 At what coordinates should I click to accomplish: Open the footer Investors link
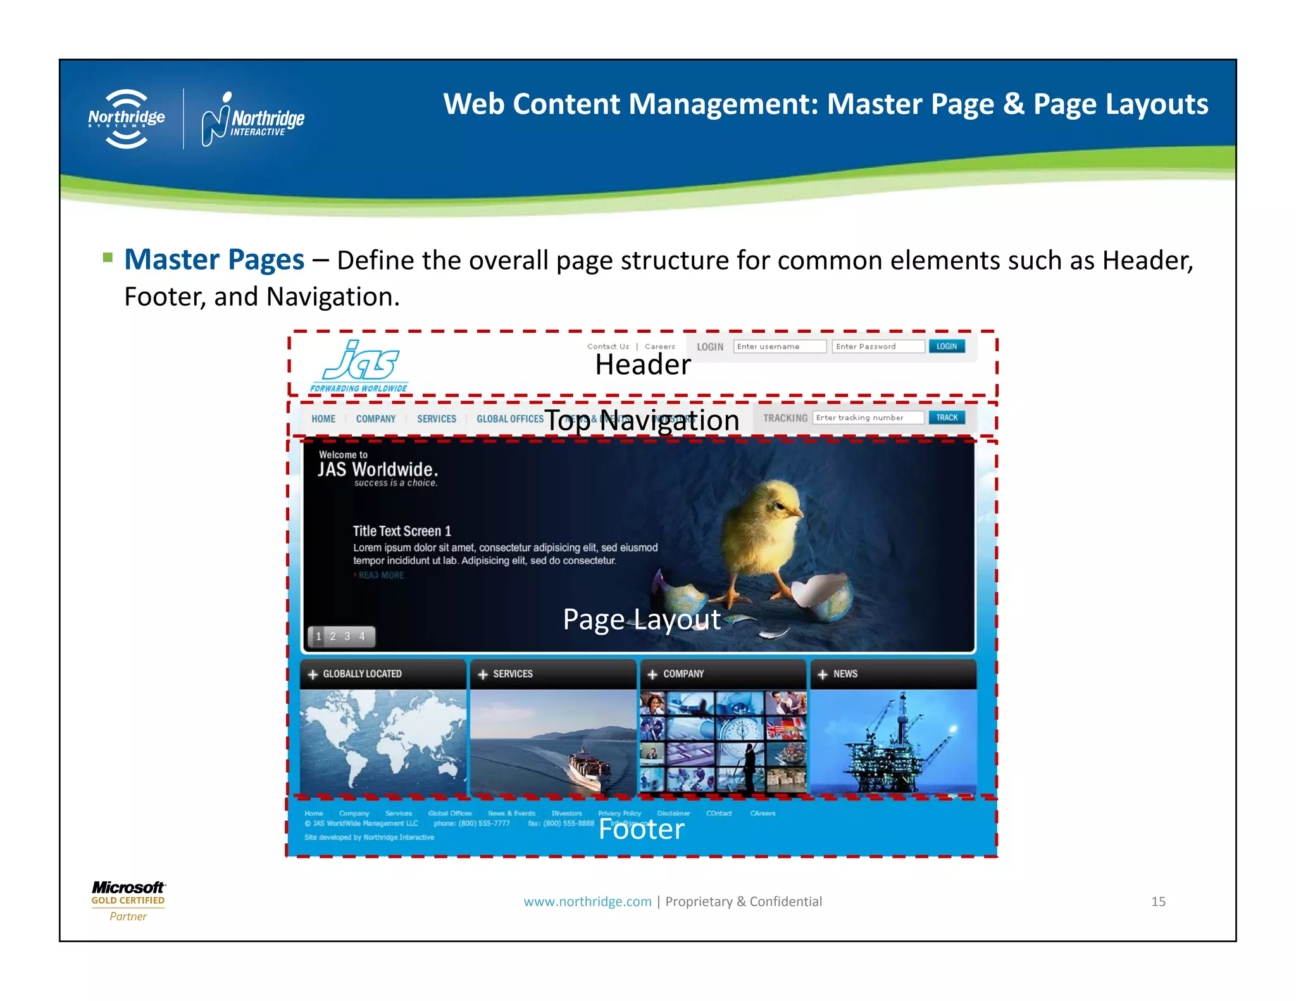566,814
